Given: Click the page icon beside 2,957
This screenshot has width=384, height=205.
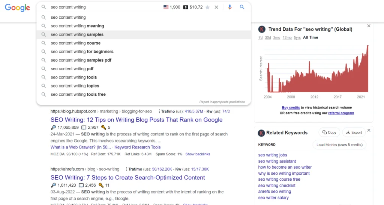Looking at the screenshot, I should pyautogui.click(x=84, y=127).
